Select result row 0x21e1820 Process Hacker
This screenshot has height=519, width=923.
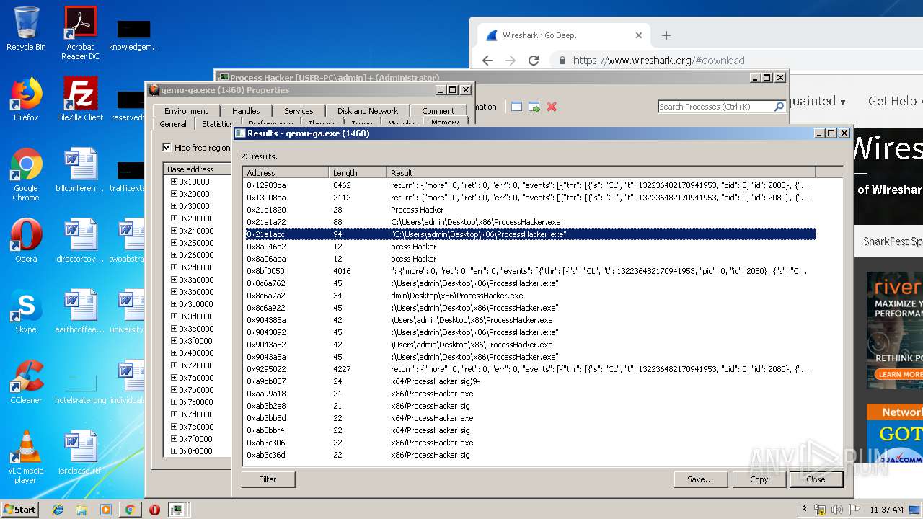(530, 210)
